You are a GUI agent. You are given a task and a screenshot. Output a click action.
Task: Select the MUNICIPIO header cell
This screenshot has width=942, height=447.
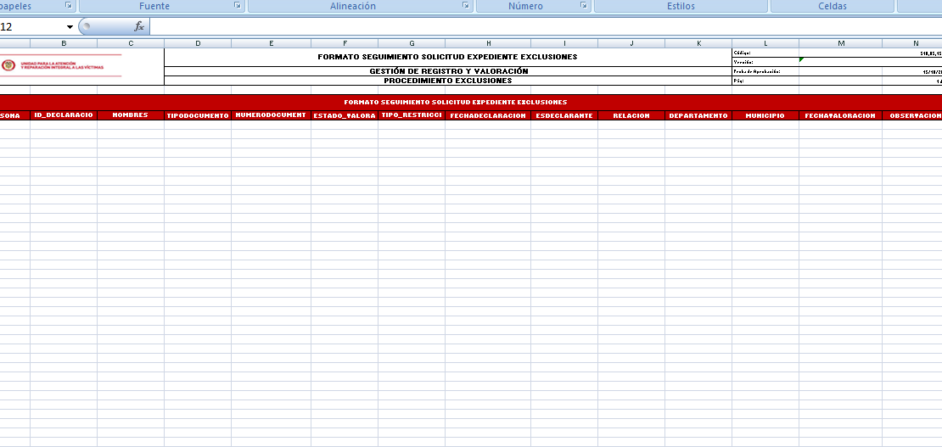coord(765,115)
